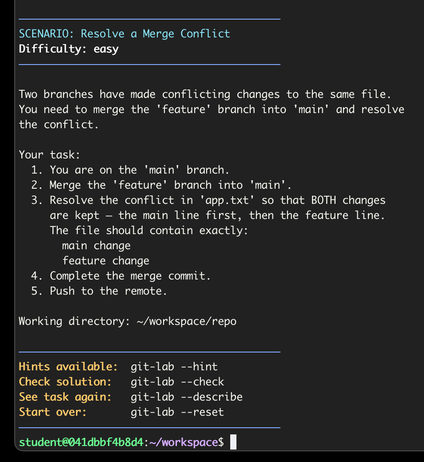
Task: Click the 'Your task:' heading text
Action: pos(49,155)
